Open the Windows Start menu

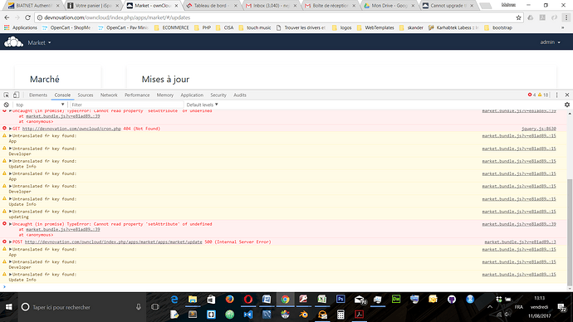click(x=9, y=307)
